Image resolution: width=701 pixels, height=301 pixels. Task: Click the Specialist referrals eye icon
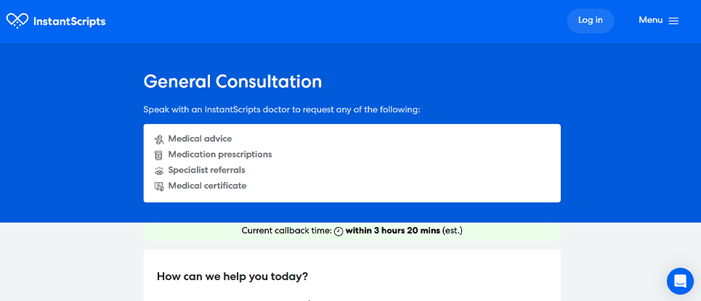[x=159, y=171]
